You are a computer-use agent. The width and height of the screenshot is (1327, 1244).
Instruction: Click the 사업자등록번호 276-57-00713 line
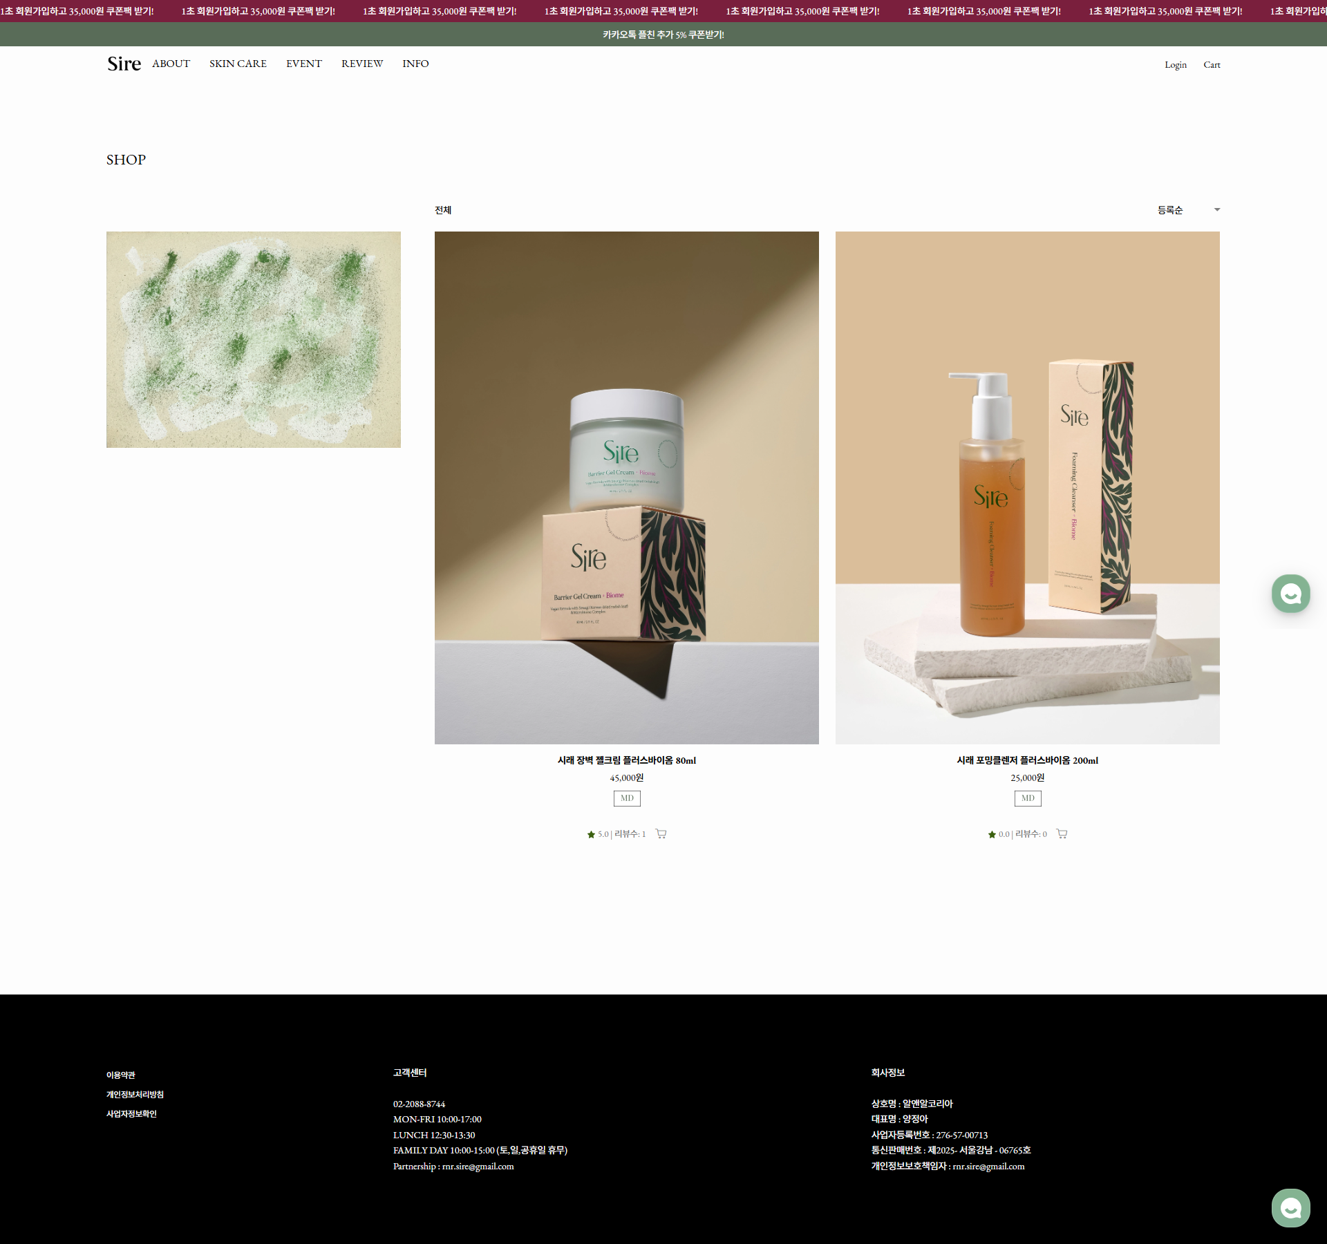point(930,1135)
